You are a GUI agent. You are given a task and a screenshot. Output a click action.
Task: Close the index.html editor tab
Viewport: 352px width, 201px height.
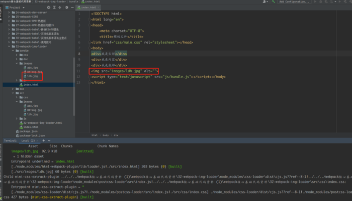click(99, 8)
